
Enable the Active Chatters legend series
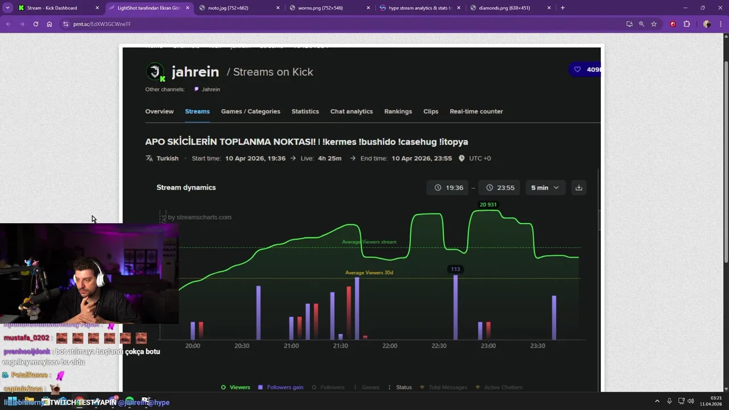499,387
